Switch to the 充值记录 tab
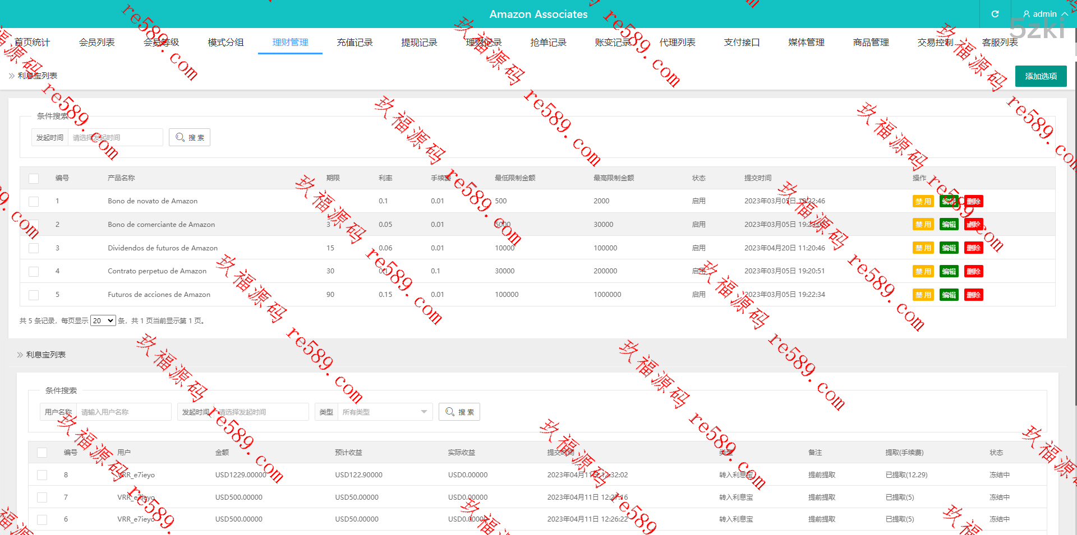The image size is (1077, 535). coord(355,43)
